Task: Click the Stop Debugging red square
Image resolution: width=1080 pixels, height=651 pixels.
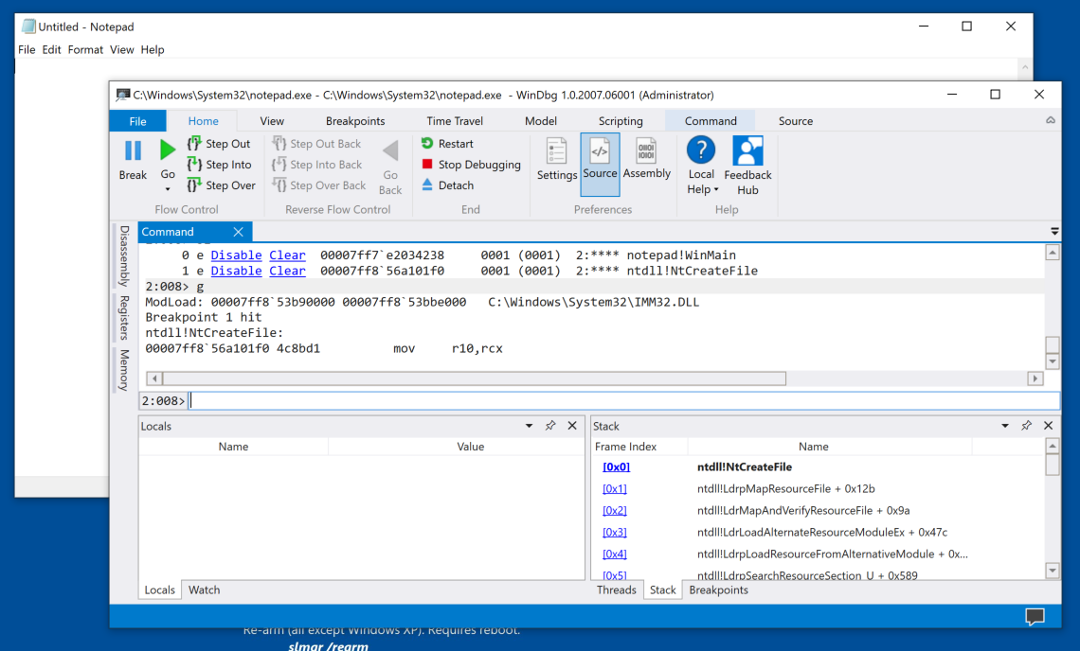Action: (x=428, y=165)
